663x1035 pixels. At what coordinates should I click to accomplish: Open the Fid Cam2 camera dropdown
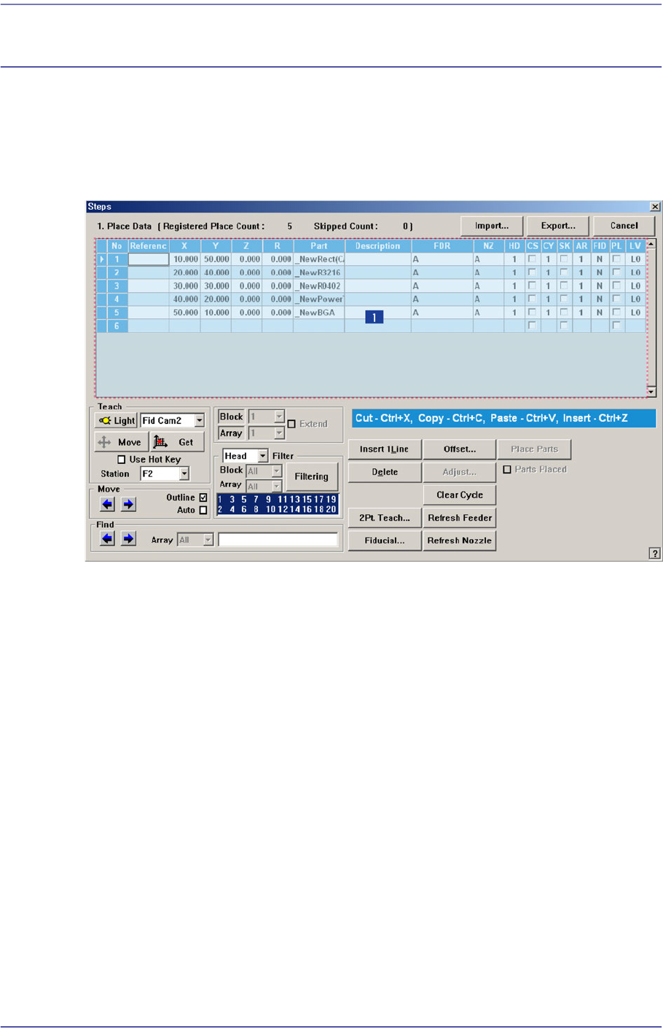click(x=199, y=420)
